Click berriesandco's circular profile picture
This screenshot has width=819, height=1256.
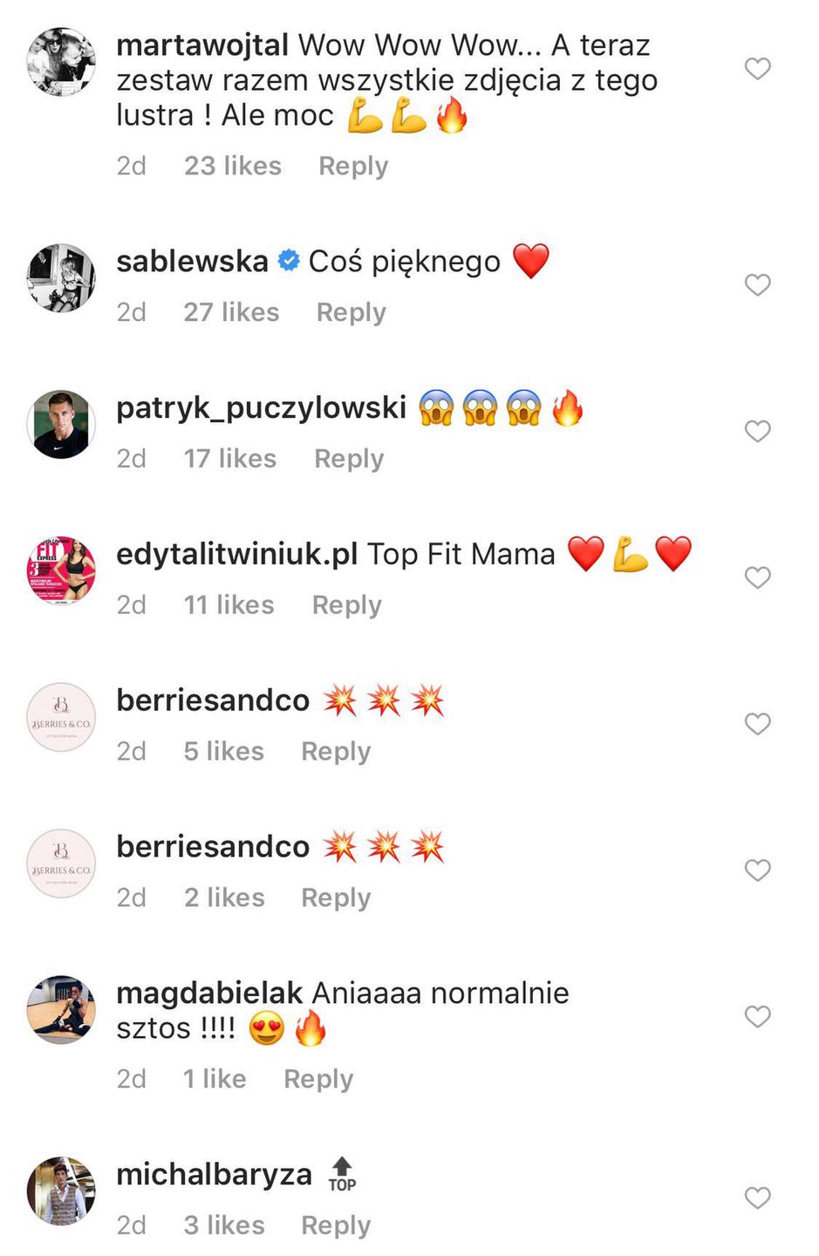[61, 717]
